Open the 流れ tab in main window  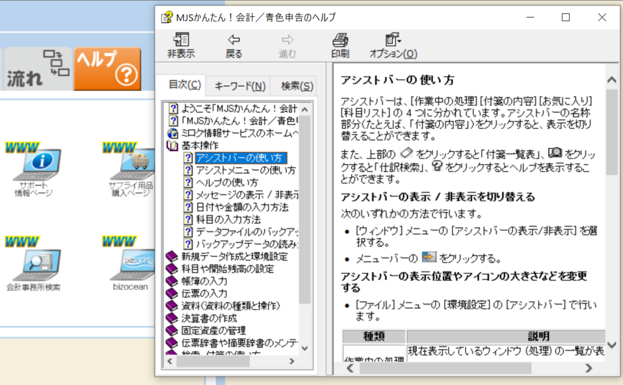pos(37,69)
